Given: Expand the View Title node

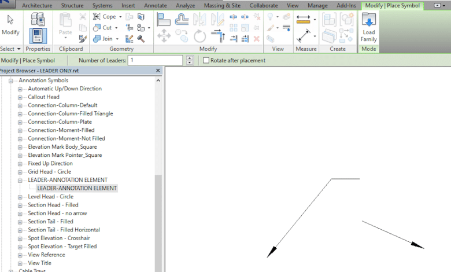Looking at the screenshot, I should 20,264.
